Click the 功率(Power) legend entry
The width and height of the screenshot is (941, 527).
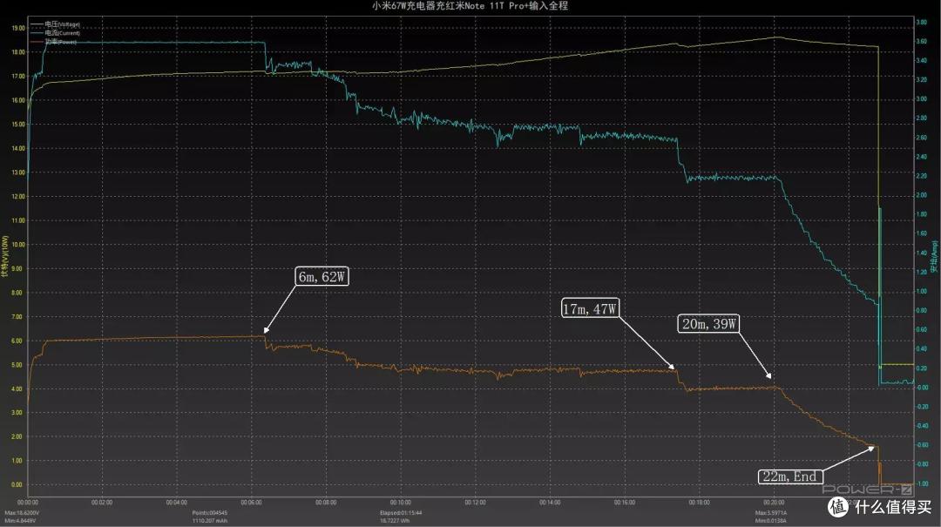[x=54, y=42]
